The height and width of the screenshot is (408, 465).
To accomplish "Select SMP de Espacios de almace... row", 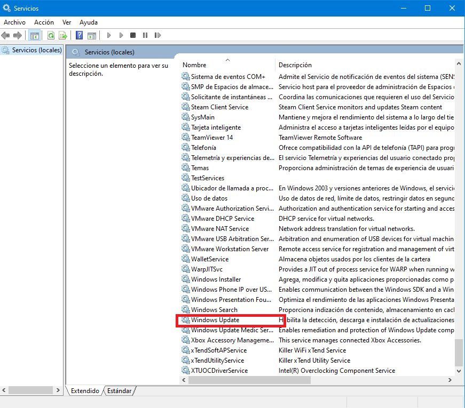I will tap(318, 86).
